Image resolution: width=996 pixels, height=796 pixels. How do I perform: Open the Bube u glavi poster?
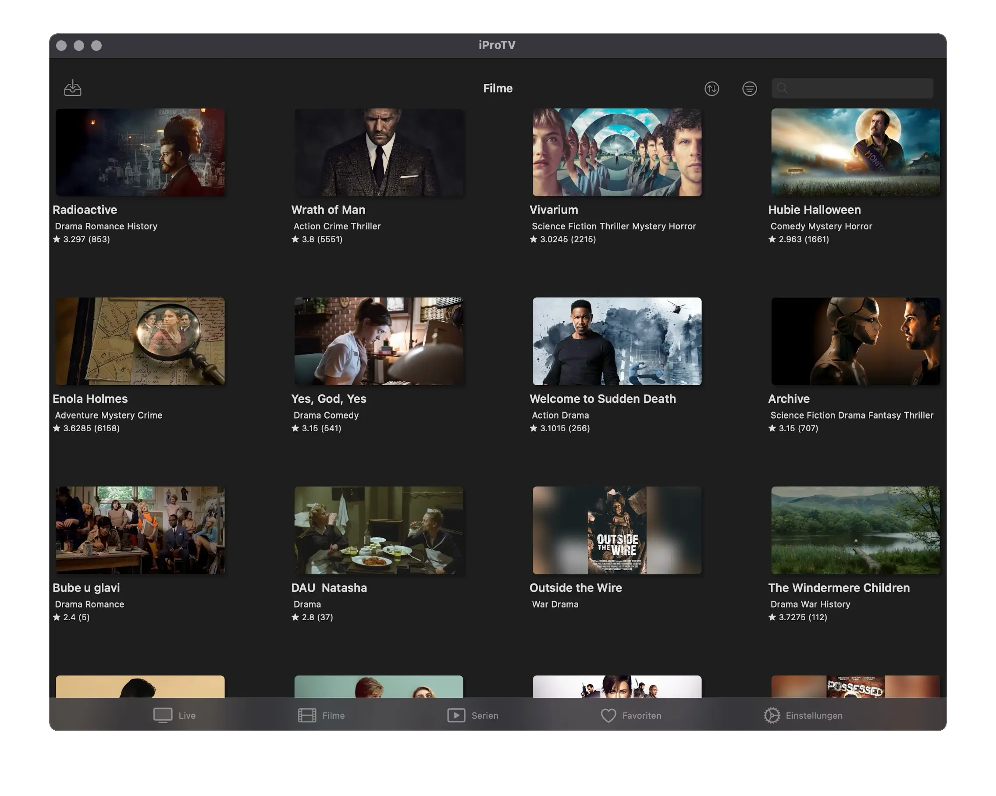pyautogui.click(x=140, y=530)
